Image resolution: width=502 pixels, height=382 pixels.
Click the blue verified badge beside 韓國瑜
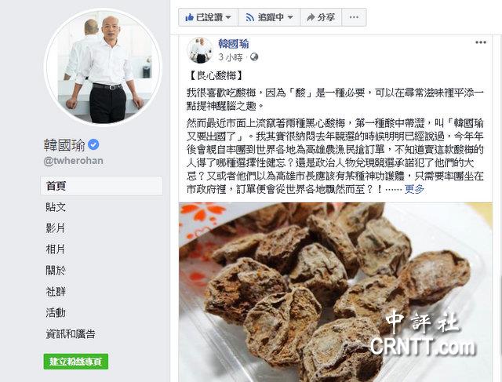pyautogui.click(x=93, y=145)
